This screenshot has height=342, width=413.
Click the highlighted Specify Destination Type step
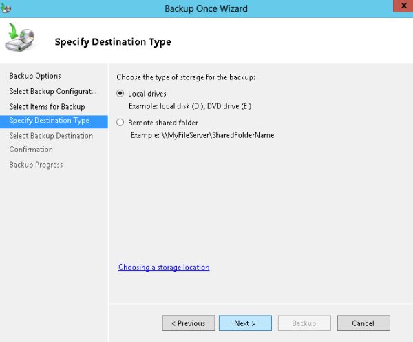tap(50, 121)
